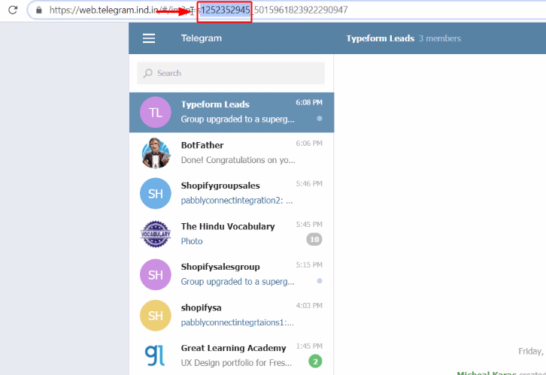Click the 1:45 PM timestamp
Image resolution: width=546 pixels, height=375 pixels.
309,346
